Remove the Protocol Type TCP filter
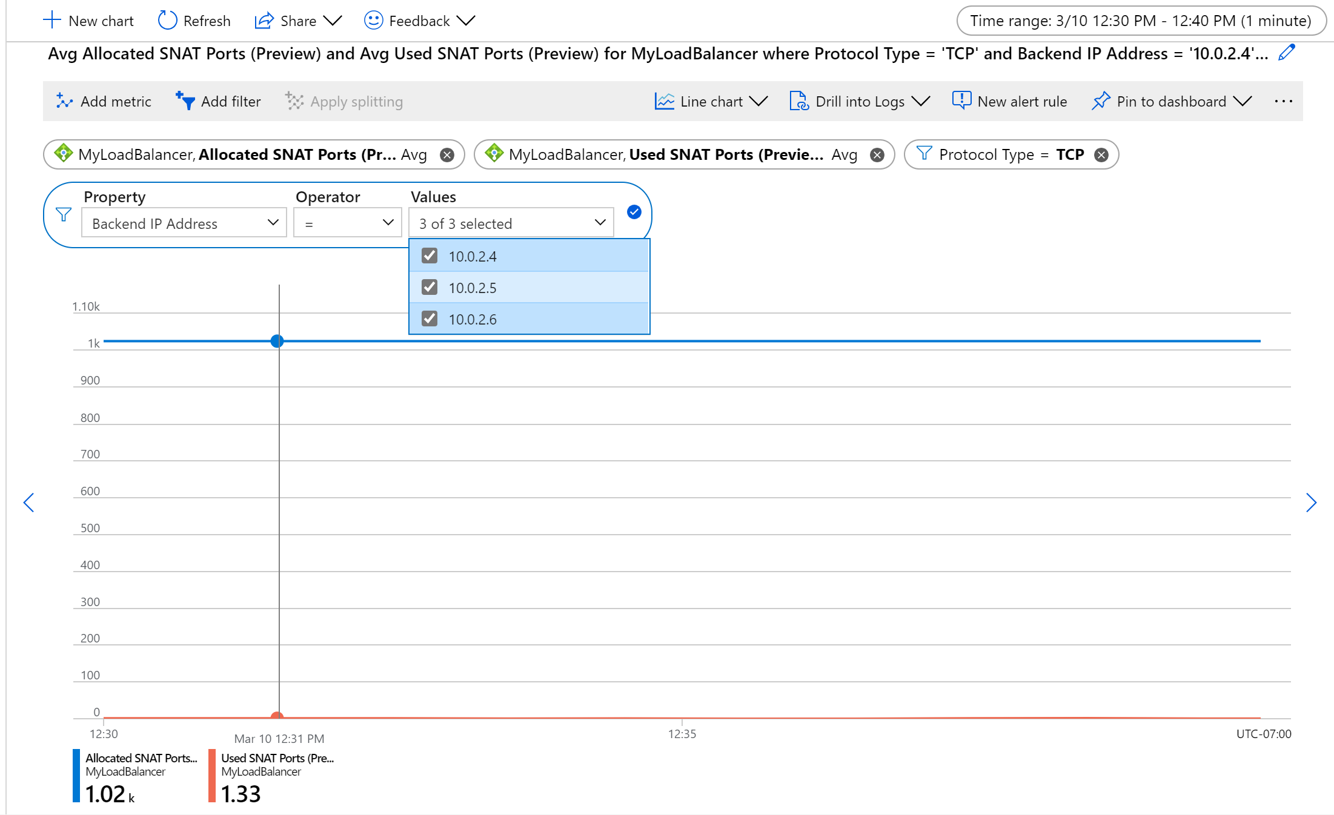1334x815 pixels. (1101, 154)
